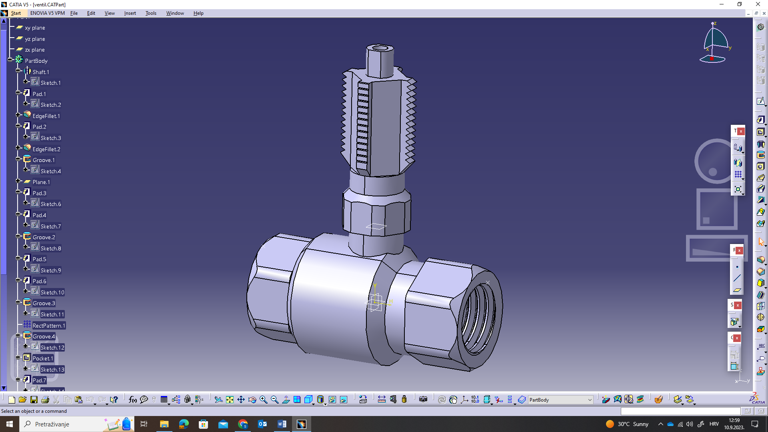Click the Fit All In view icon
Viewport: 768px width, 432px height.
[230, 400]
